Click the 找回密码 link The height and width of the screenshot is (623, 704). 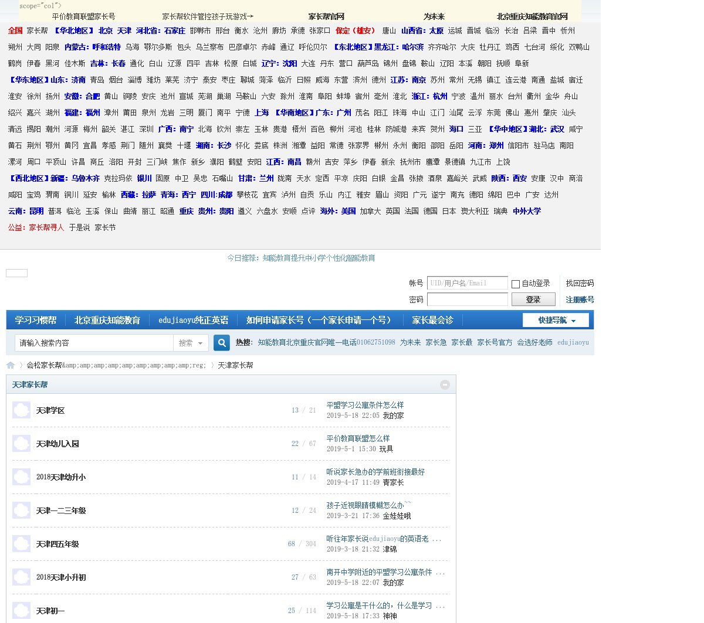click(580, 283)
